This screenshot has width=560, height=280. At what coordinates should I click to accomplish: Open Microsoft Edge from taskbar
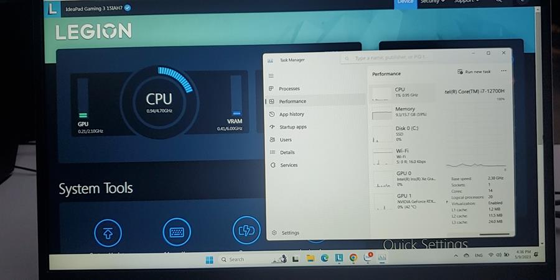[324, 258]
